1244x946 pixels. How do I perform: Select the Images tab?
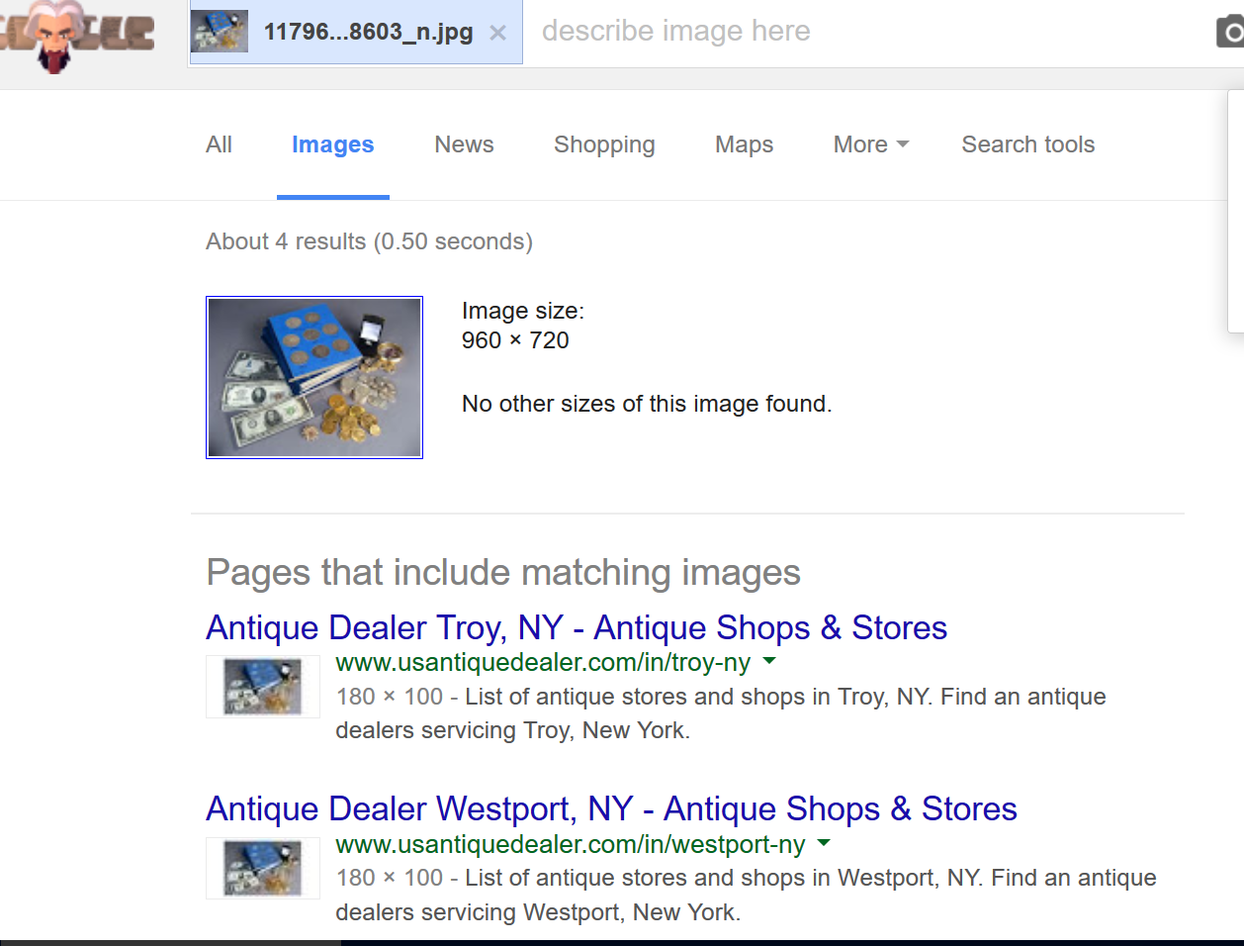point(332,144)
